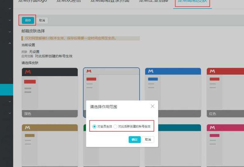Select the 对此后新创建的帐号生效 radio button in dialog

tap(115, 126)
